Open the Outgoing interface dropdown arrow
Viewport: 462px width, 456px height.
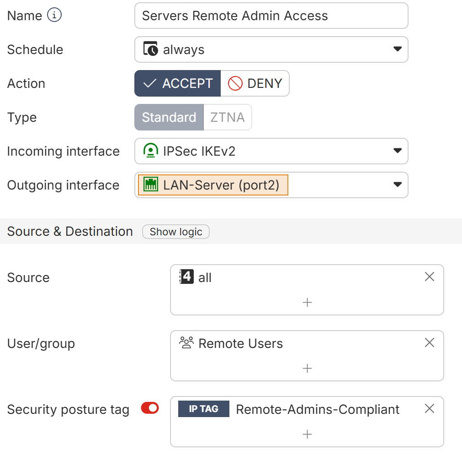point(398,185)
